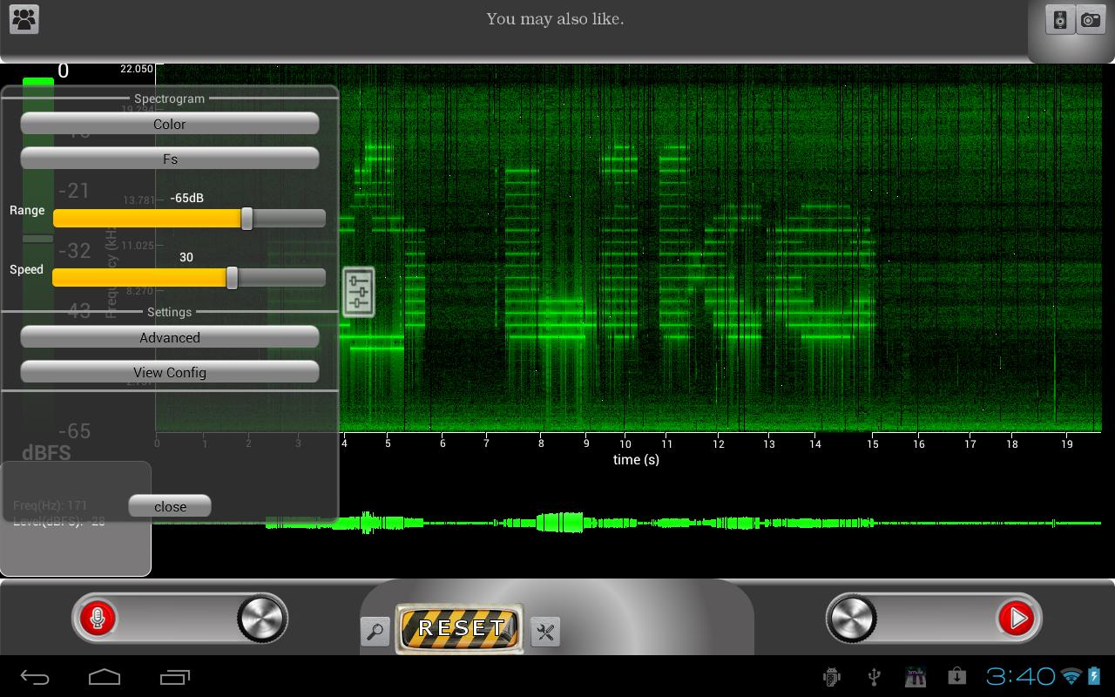Tap the speaker icon in top-right corner

(1060, 19)
